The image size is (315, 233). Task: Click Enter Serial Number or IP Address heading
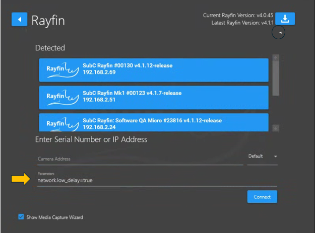click(x=91, y=139)
